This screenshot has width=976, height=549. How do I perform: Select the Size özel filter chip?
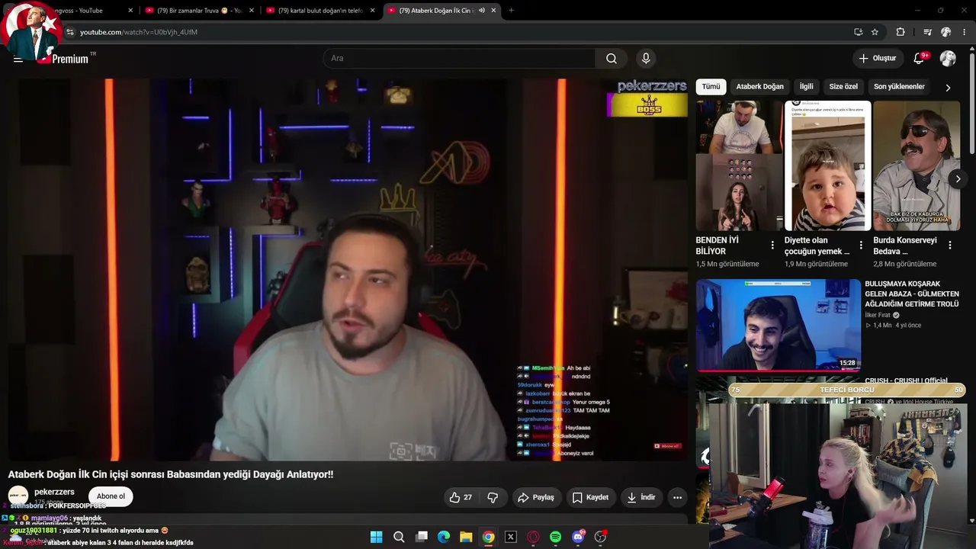click(x=843, y=86)
